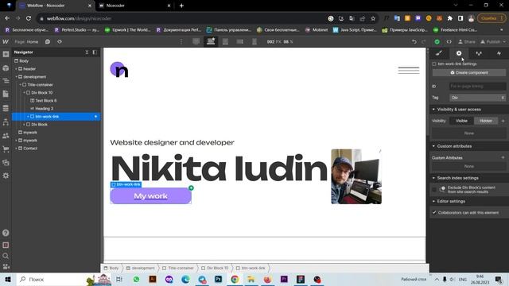Screen dimensions: 509x286
Task: Open the Navigator panel icon in sidebar
Action: [x=6, y=81]
